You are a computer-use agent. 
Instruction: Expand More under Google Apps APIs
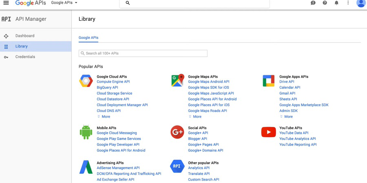pos(286,116)
